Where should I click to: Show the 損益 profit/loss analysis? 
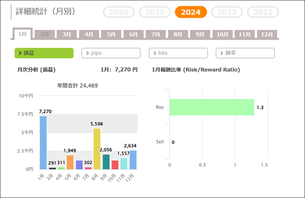[x=44, y=53]
